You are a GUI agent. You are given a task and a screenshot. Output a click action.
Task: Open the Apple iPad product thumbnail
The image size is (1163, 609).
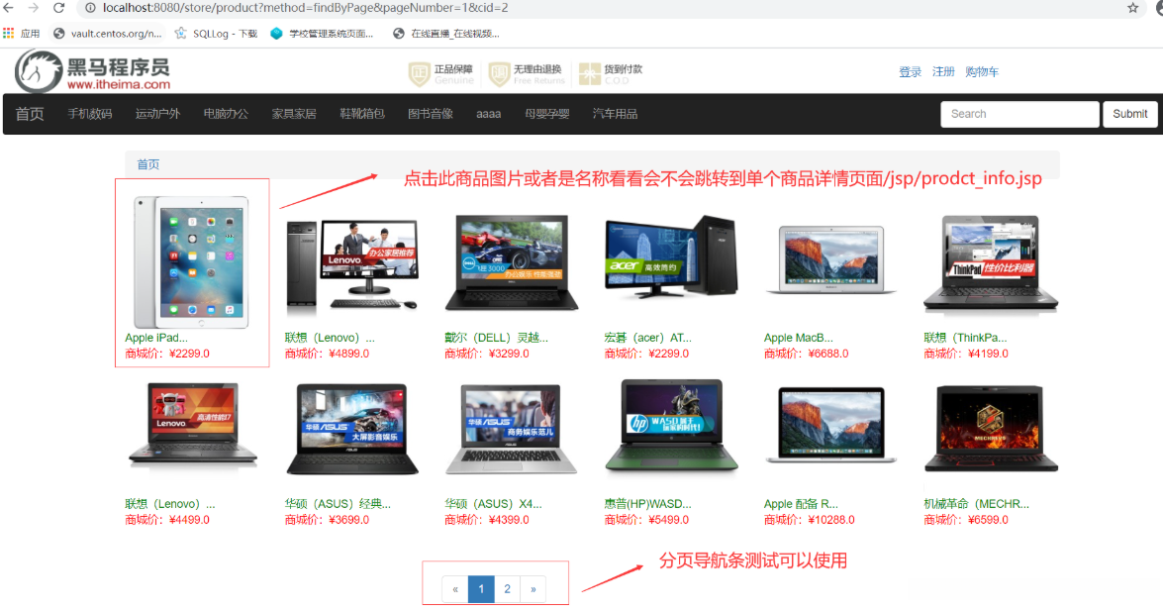(191, 259)
